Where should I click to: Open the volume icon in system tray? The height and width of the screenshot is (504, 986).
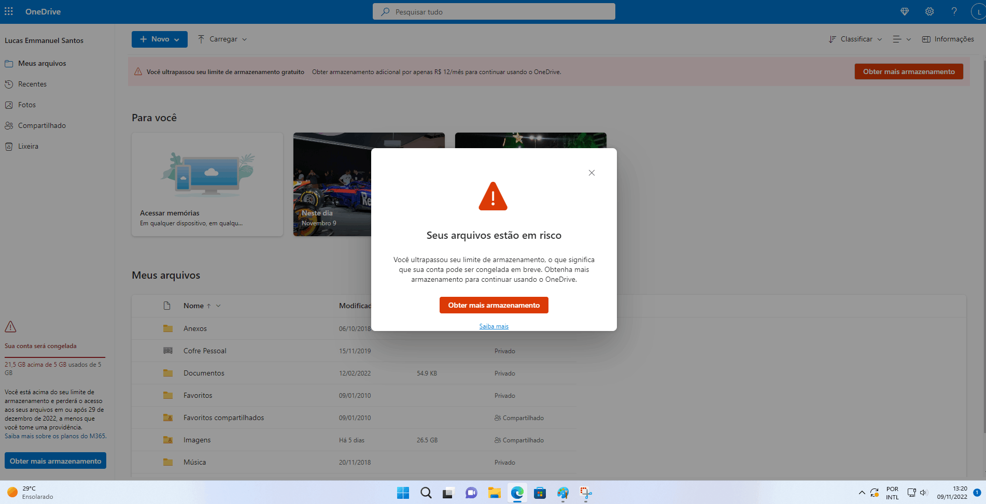pyautogui.click(x=923, y=493)
